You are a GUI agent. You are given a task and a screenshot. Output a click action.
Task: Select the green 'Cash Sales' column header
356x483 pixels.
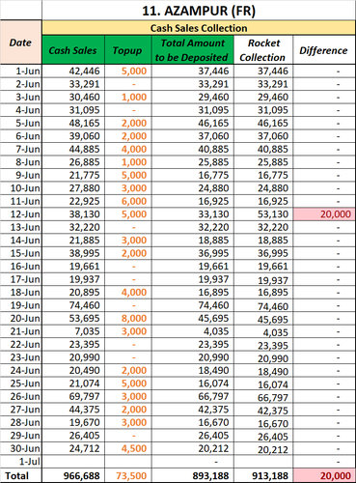73,50
